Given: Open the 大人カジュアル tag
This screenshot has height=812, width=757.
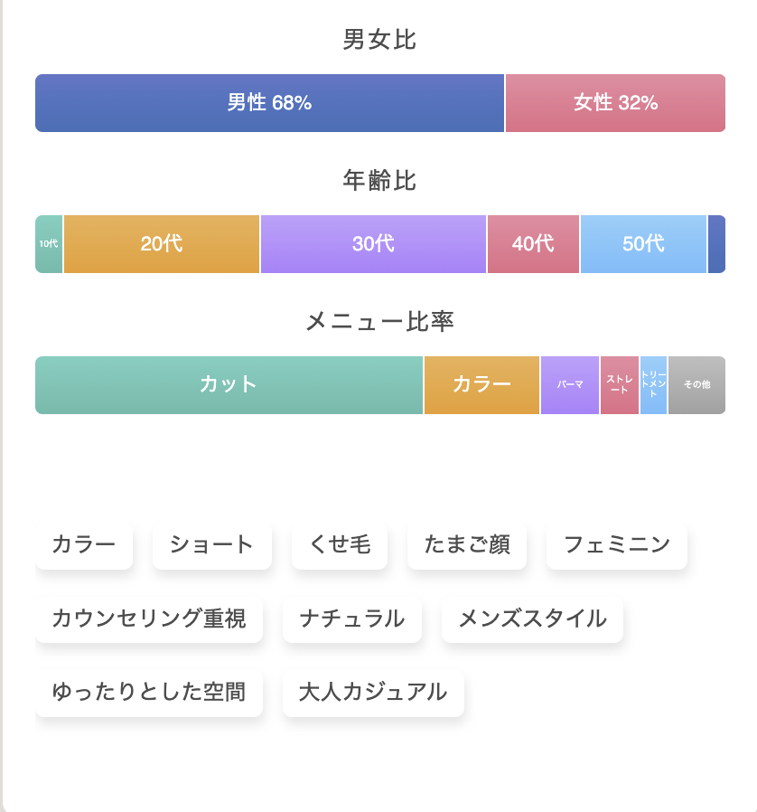Looking at the screenshot, I should [373, 693].
